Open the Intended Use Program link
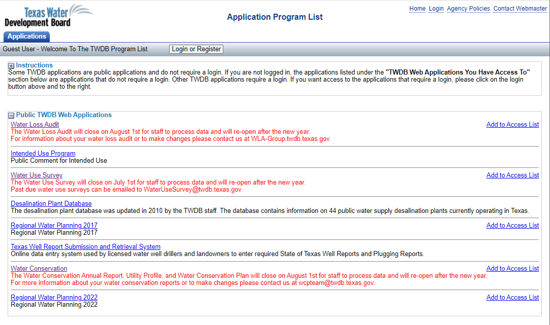550x325 pixels. tap(43, 154)
